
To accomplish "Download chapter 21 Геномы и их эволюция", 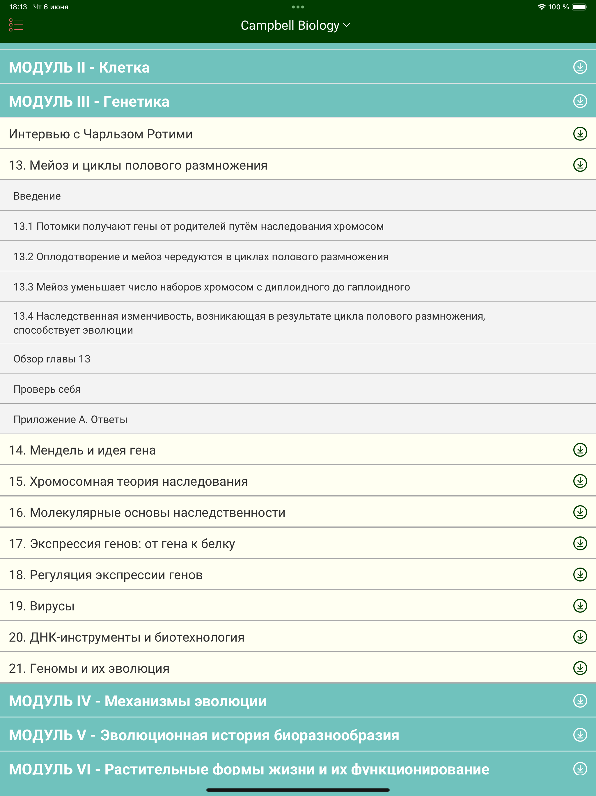I will tap(580, 668).
